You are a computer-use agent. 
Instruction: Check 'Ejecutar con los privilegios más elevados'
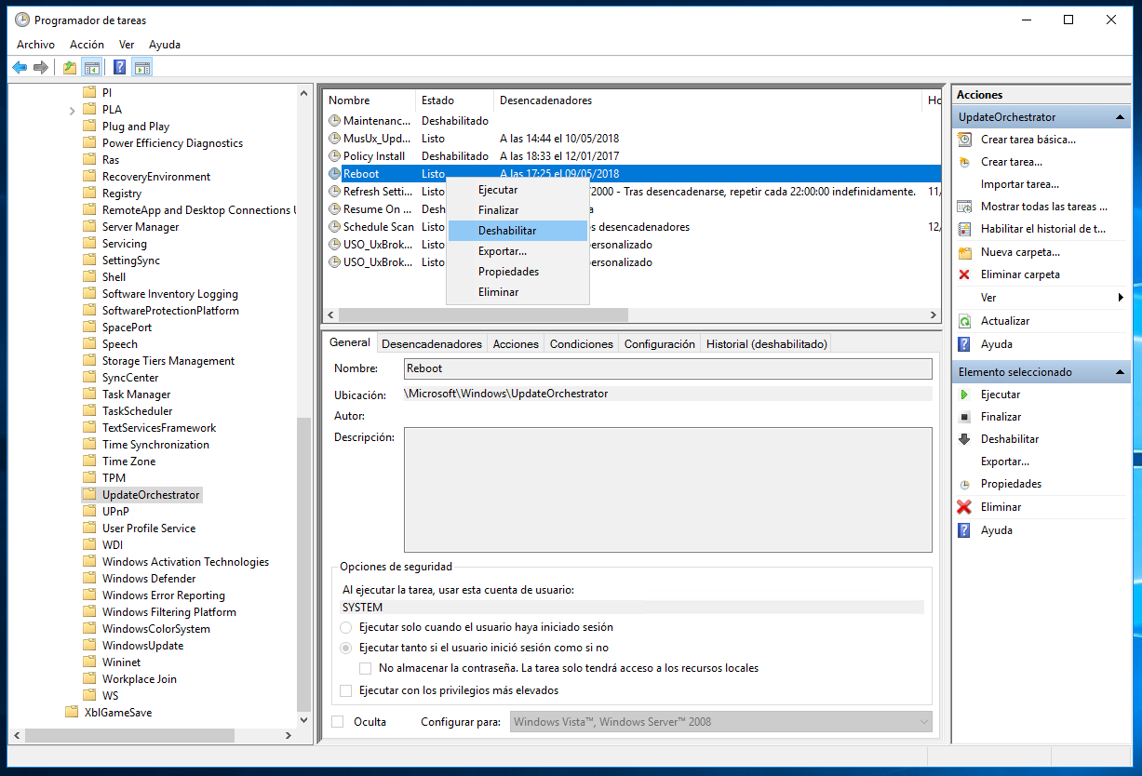[346, 690]
